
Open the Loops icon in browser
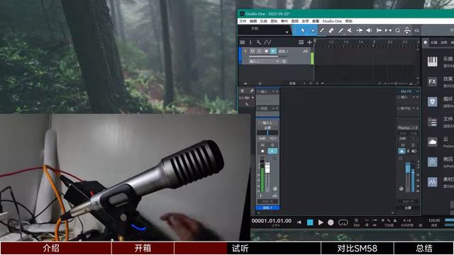[x=432, y=102]
